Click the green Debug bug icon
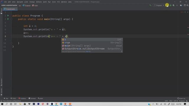 [x=171, y=5]
